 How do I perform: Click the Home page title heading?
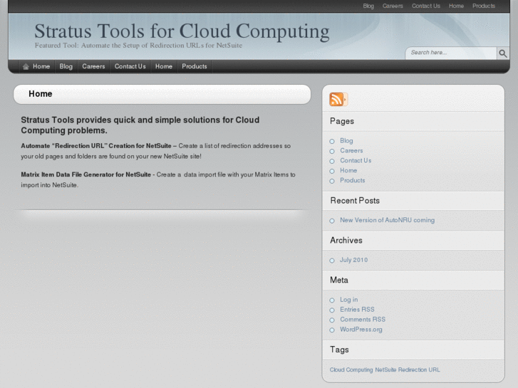41,94
